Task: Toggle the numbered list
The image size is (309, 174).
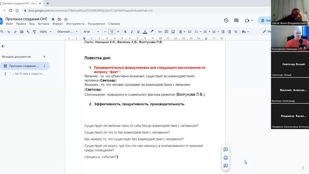Action: tap(214, 32)
